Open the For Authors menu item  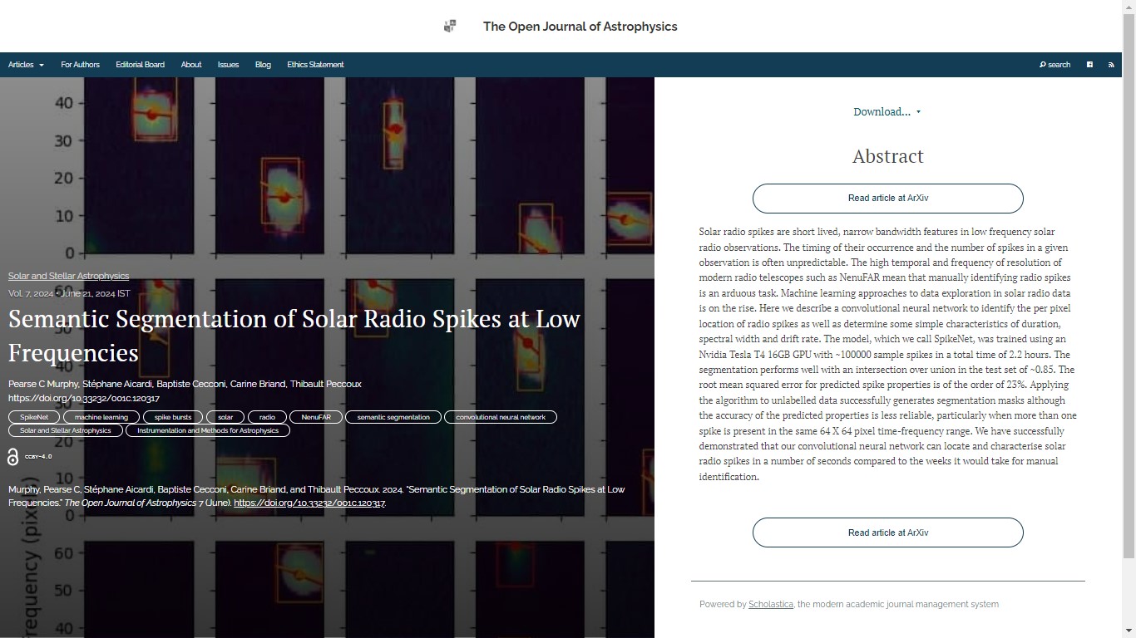pyautogui.click(x=80, y=65)
